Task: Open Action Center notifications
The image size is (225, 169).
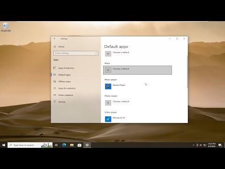Action: (220, 145)
